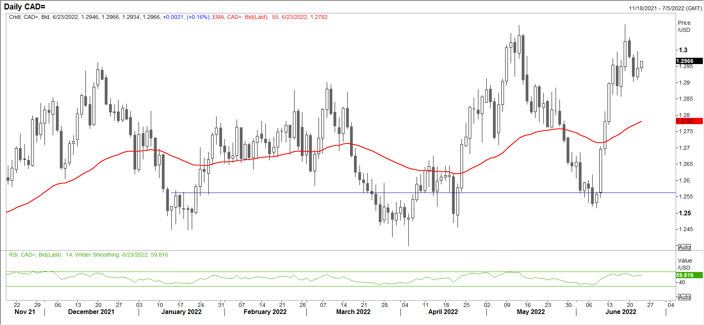704x325 pixels.
Task: Click the 'April 2022' month label
Action: [x=443, y=312]
